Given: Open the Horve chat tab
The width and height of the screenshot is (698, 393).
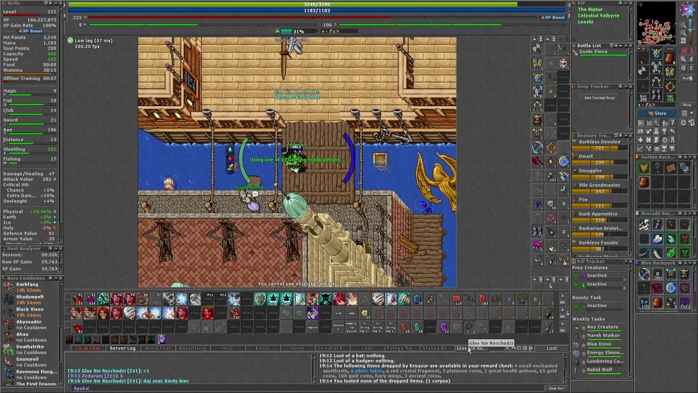Looking at the screenshot, I should point(297,348).
